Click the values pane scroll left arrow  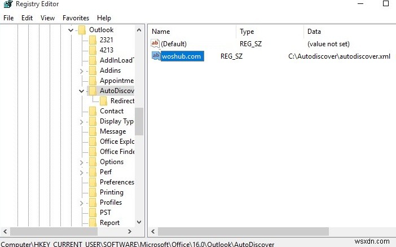coord(153,231)
